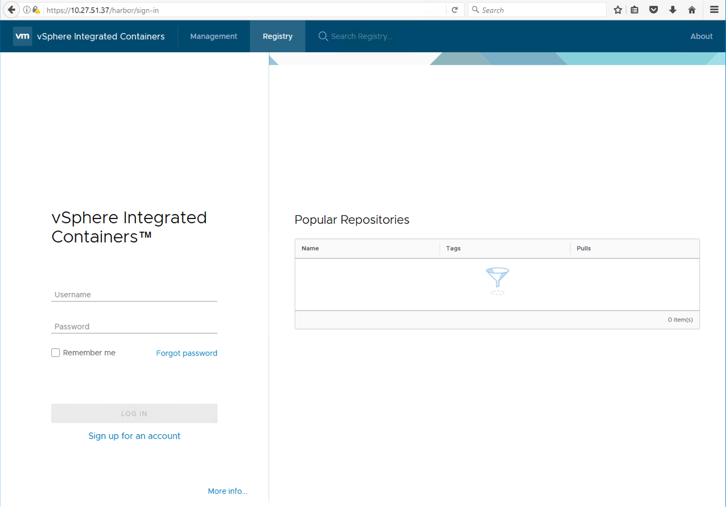Open the More info... link
726x507 pixels.
[x=228, y=491]
